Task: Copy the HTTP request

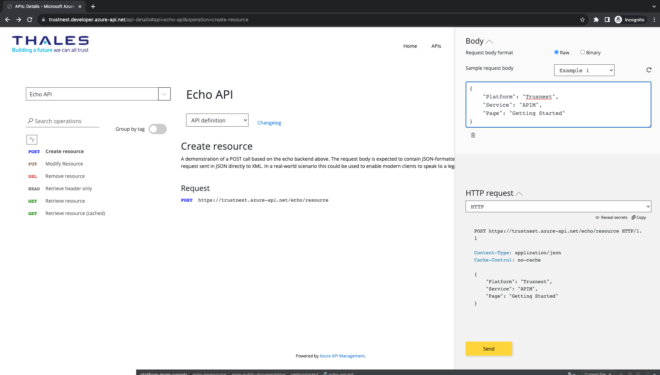Action: 639,217
